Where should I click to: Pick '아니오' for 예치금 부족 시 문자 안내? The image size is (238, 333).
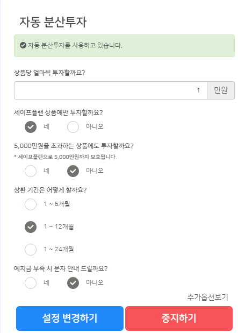73,283
